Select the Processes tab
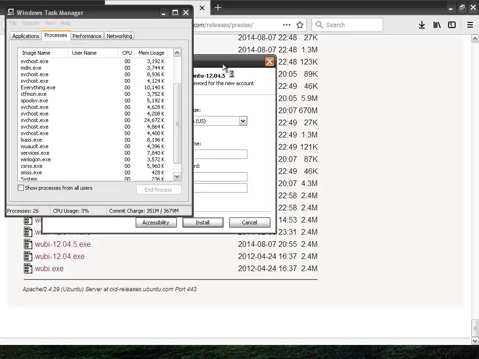The width and height of the screenshot is (479, 359). pyautogui.click(x=56, y=36)
